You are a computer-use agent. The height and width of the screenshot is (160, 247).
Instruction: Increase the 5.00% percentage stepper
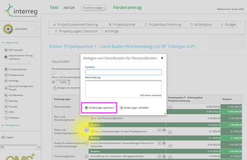(x=69, y=81)
